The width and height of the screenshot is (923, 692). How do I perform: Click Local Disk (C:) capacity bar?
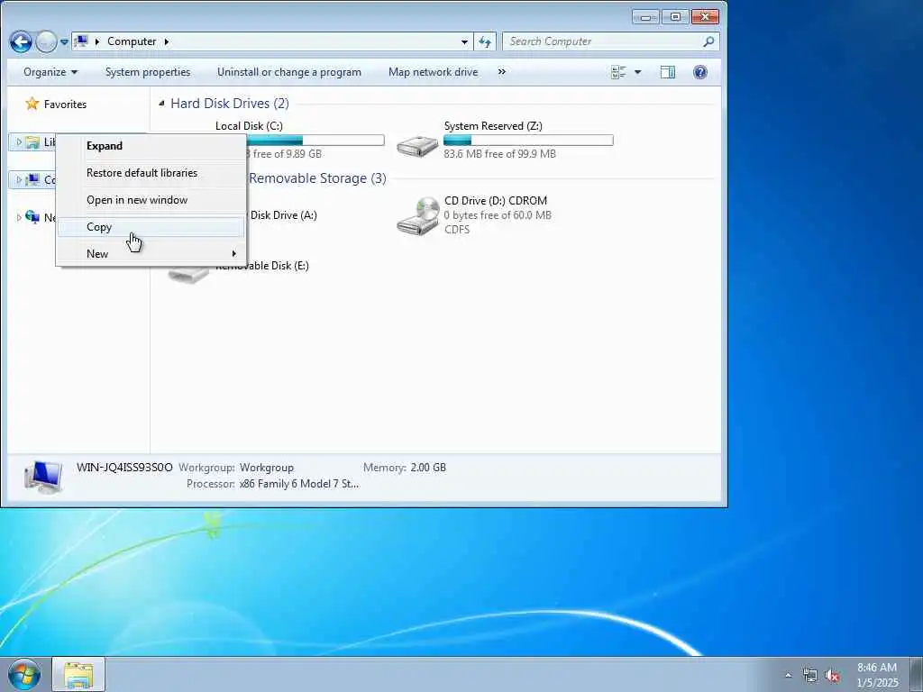(315, 140)
